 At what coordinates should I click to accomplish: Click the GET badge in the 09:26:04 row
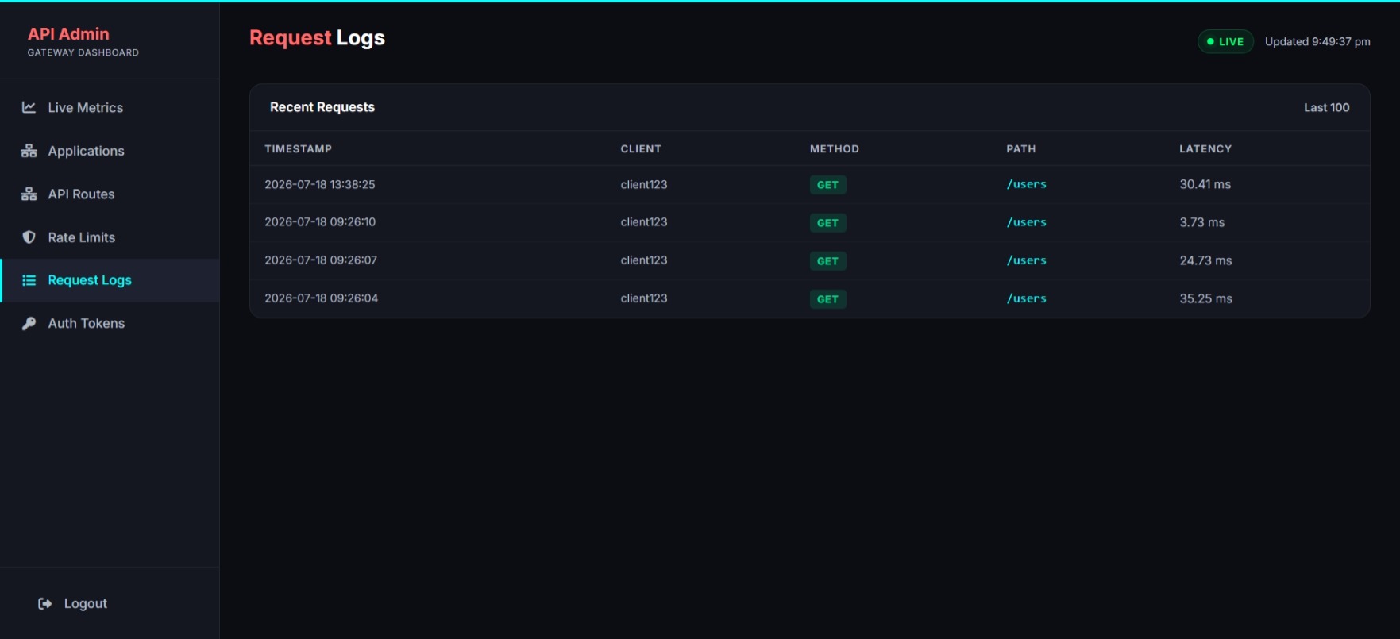coord(827,299)
